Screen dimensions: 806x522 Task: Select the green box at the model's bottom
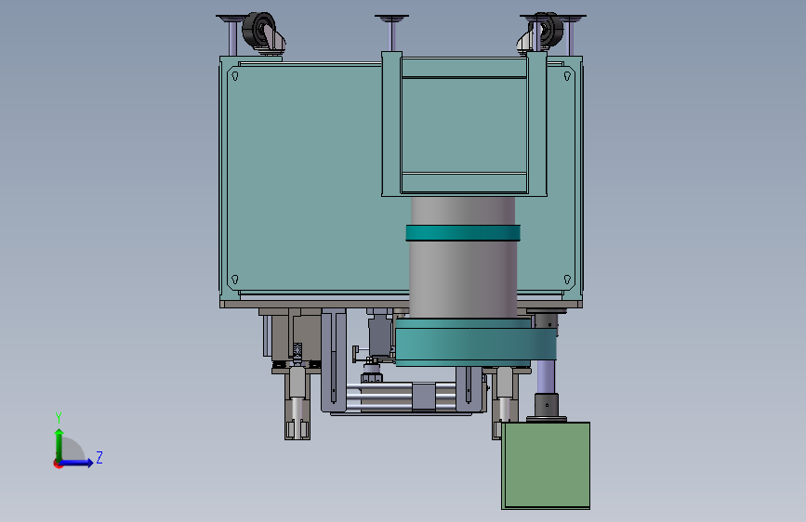(546, 465)
